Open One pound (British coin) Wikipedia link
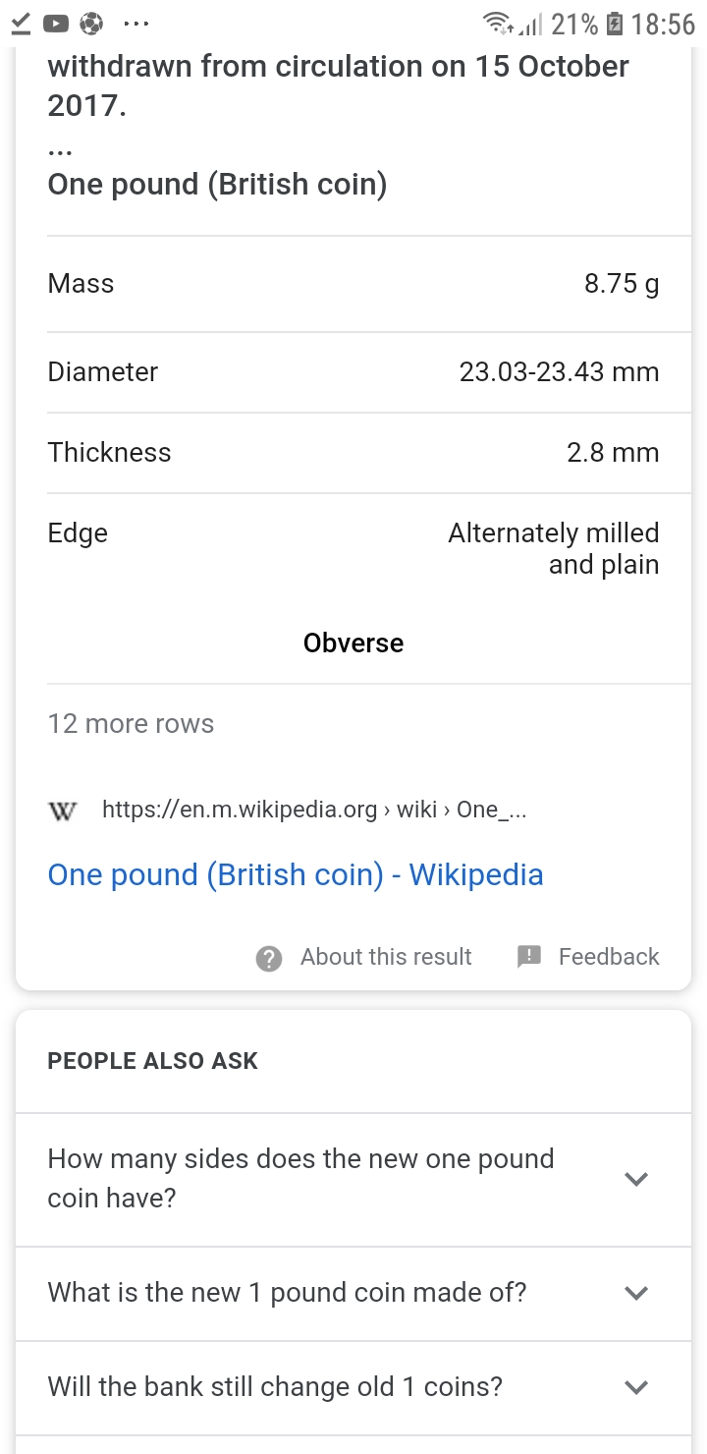 295,874
